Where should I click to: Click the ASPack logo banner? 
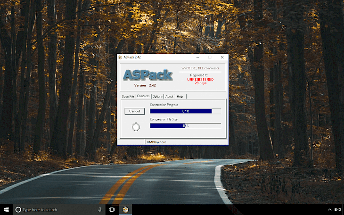click(148, 75)
